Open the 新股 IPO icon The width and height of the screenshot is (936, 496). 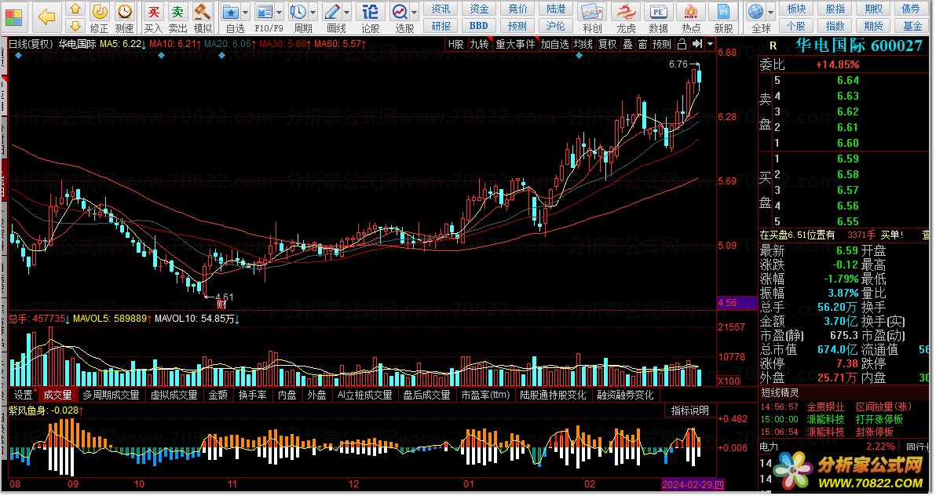(x=723, y=12)
